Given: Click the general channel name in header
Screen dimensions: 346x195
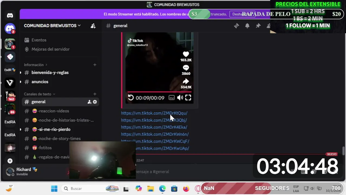Looking at the screenshot, I should tap(120, 26).
